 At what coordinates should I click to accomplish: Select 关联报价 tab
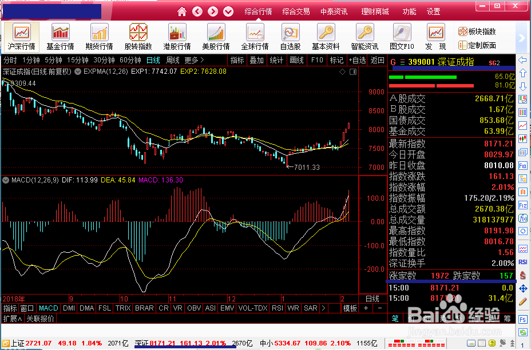coord(40,319)
